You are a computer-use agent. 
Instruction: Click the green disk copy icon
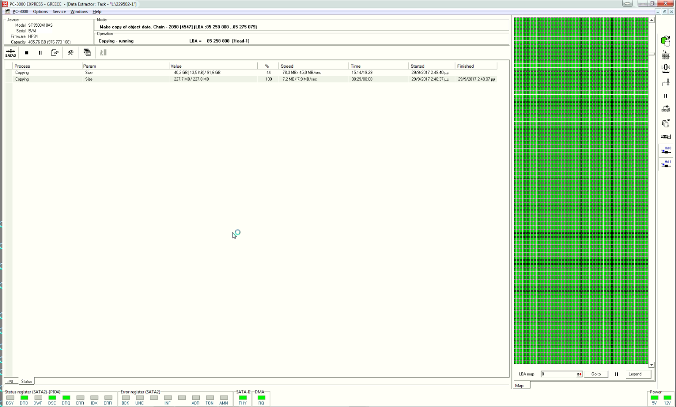point(666,41)
